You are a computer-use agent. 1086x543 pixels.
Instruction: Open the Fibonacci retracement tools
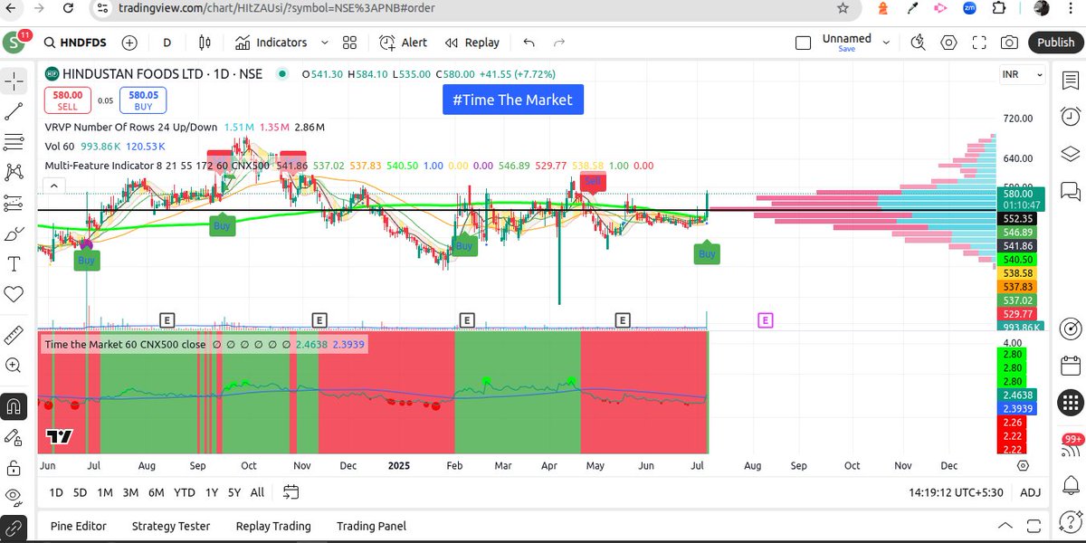(14, 141)
